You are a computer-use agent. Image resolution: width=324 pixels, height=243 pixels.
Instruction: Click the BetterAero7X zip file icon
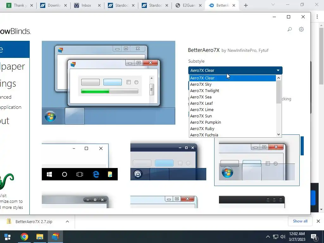pyautogui.click(x=9, y=221)
